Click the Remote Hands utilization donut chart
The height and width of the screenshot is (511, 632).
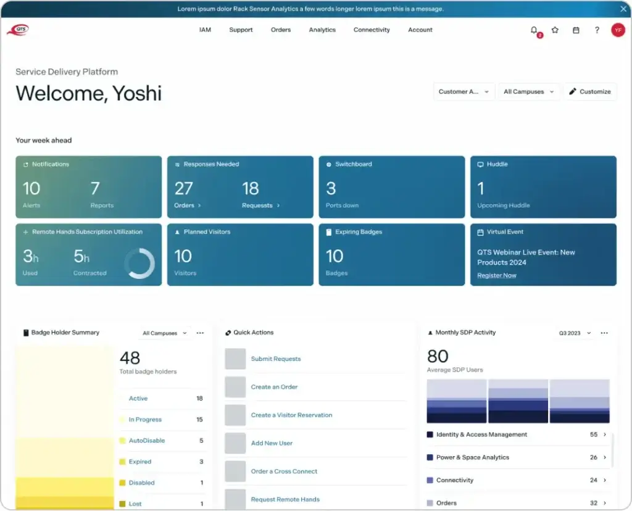[x=139, y=264]
